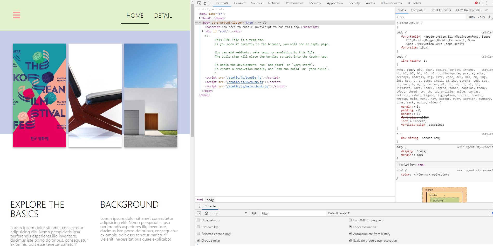The image size is (493, 246).
Task: Expand the margin shorthand property
Action: [415, 107]
